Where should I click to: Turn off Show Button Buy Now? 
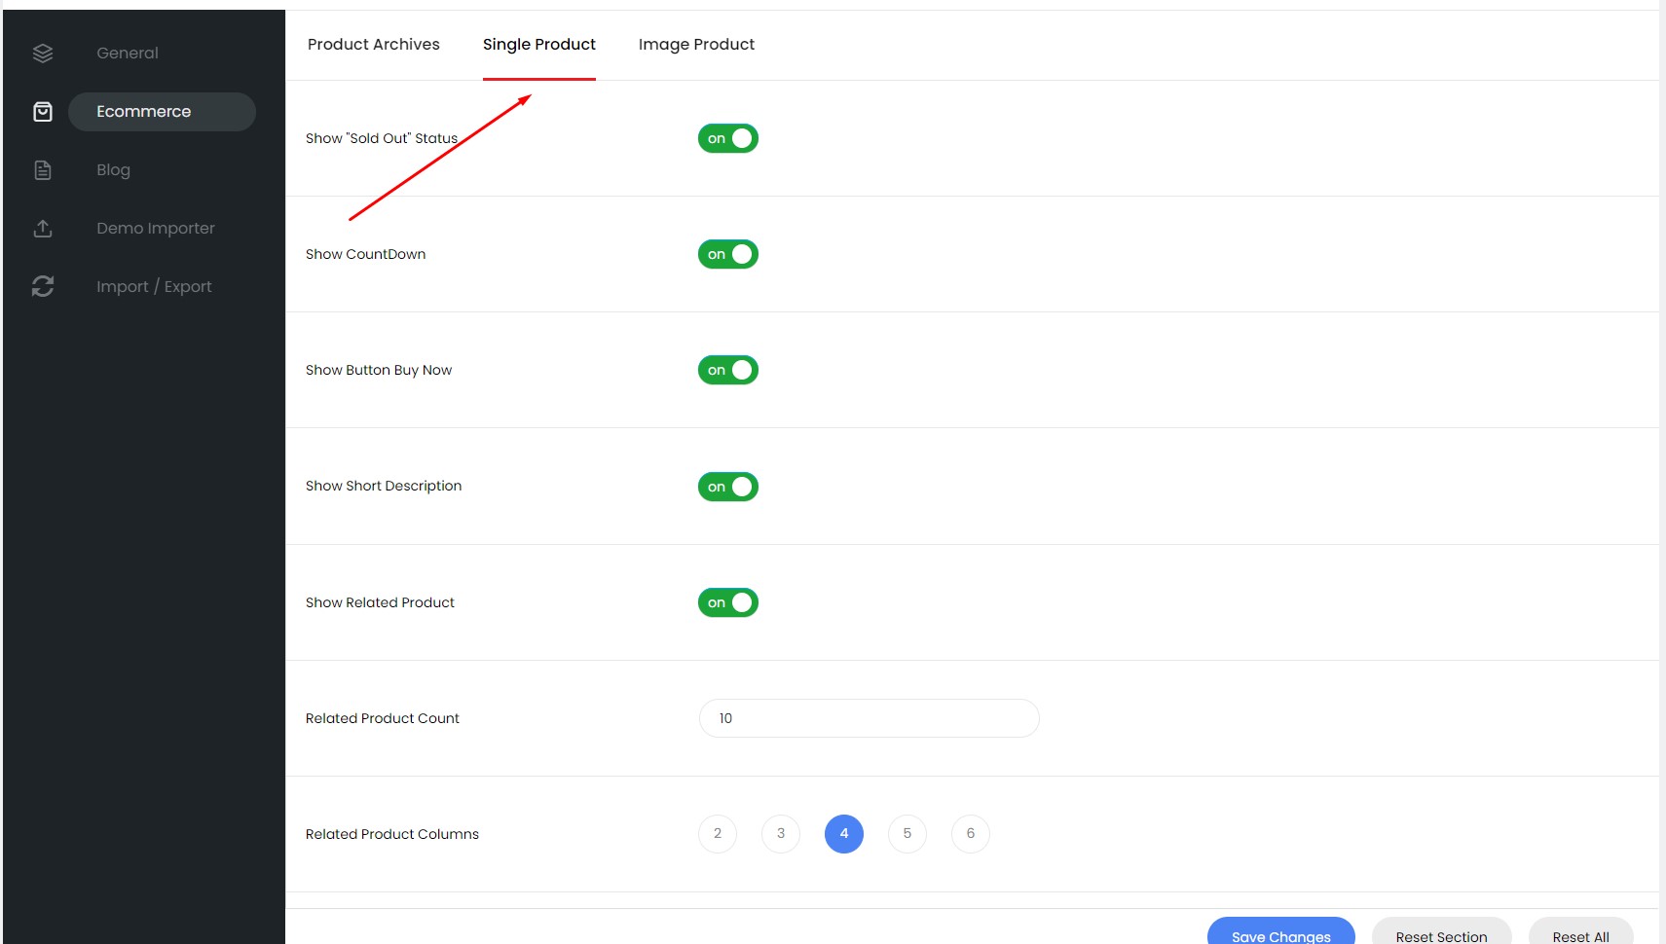(727, 370)
